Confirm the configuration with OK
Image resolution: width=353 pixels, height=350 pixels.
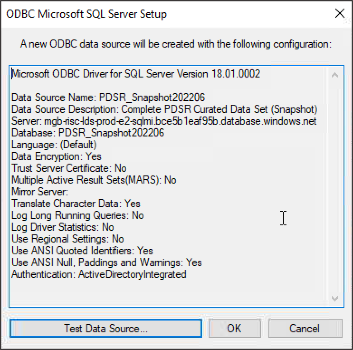234,328
